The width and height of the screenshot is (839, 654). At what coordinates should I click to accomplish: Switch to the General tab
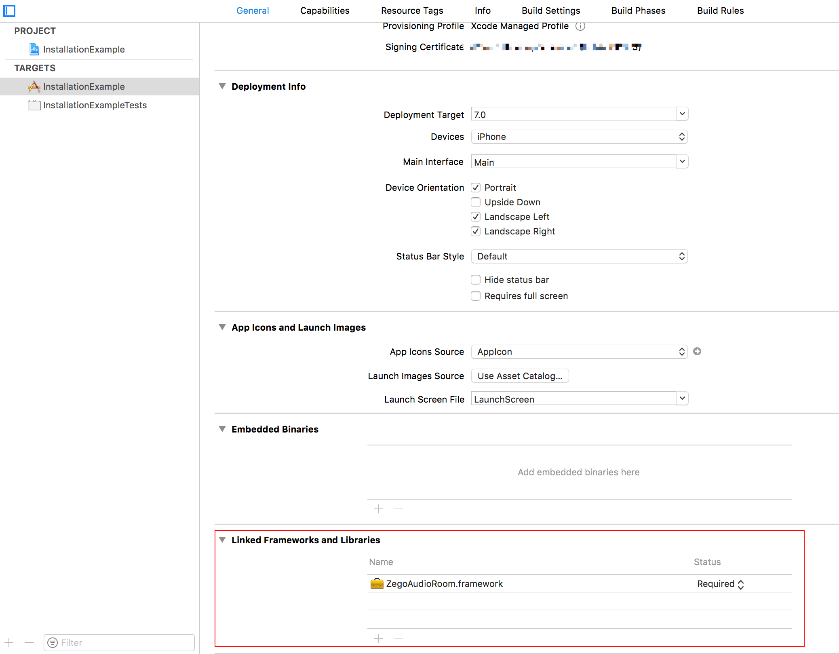click(x=253, y=11)
